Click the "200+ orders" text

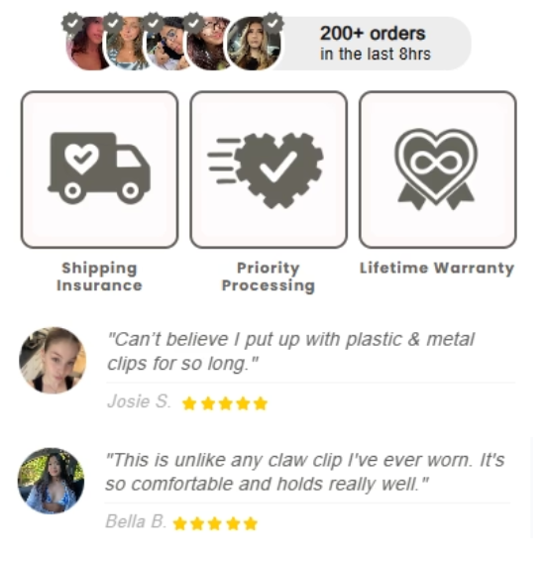373,34
